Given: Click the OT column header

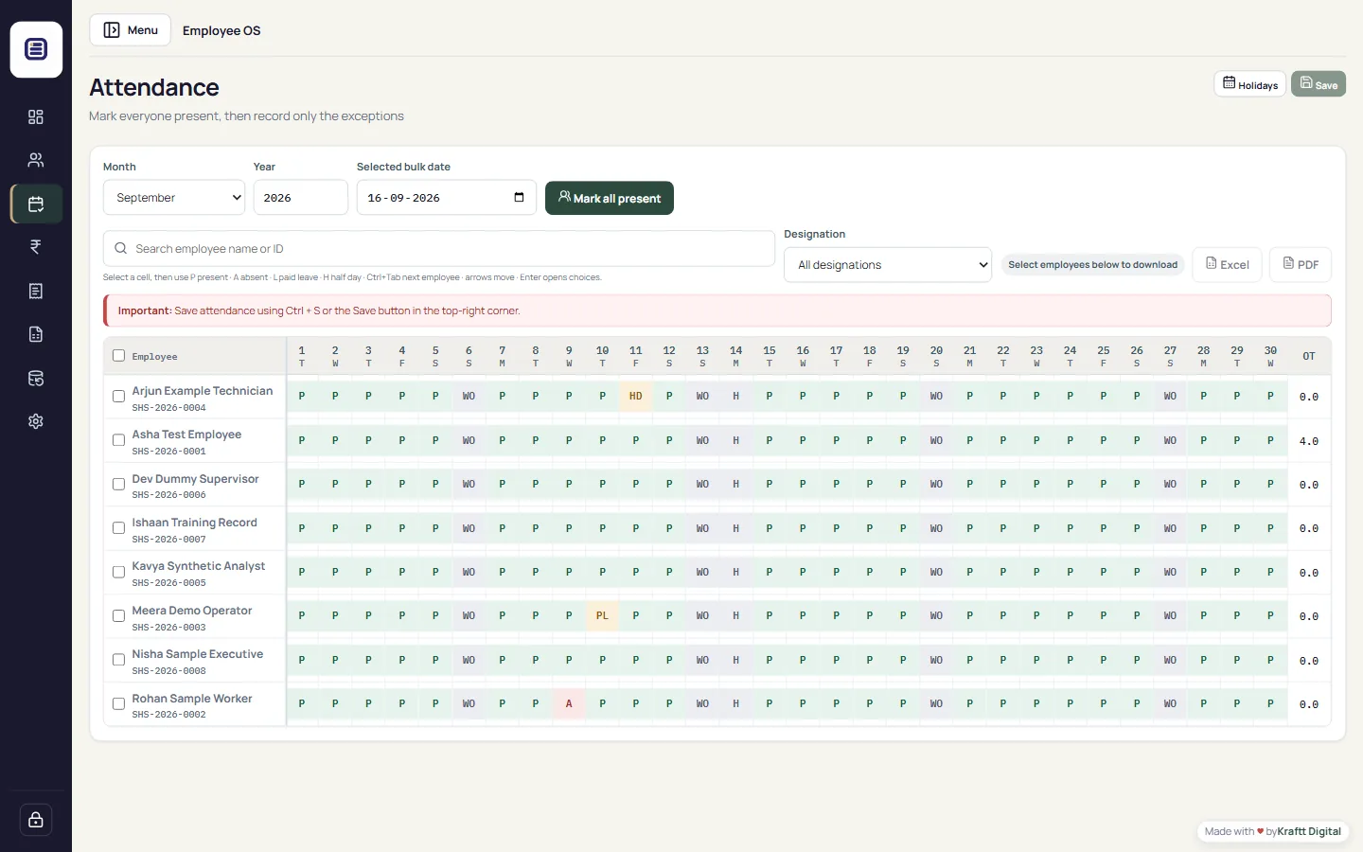Looking at the screenshot, I should click(1309, 356).
